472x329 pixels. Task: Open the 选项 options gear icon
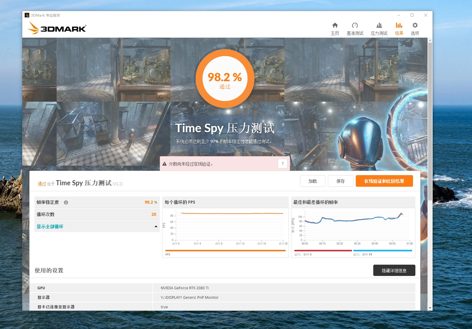[415, 29]
